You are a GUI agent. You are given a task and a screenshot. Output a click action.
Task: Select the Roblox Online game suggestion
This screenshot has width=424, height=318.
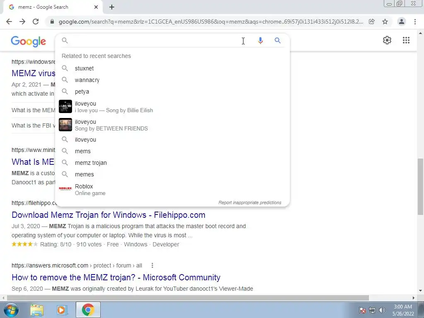[x=172, y=189]
